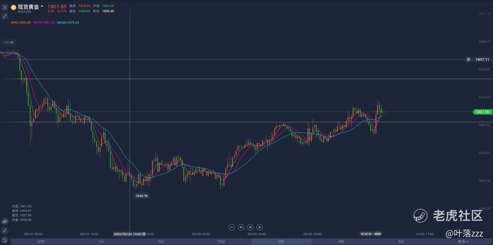Click the 09/23 10:00 time axis label
This screenshot has height=245, width=493.
(x=89, y=233)
